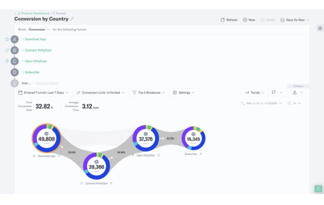Viewport: 324px width, 205px height.
Task: Click the edit pencil next to Conversion by Country
Action: point(72,19)
